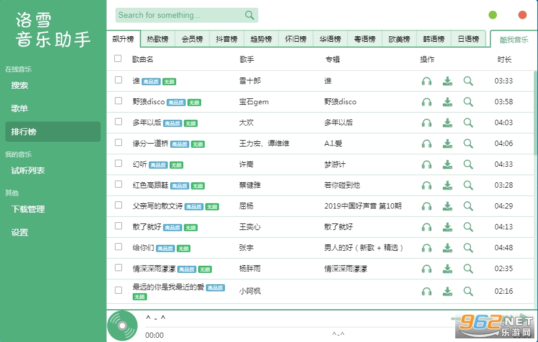The image size is (538, 342).
Task: Play 幻听 with the headphone icon
Action: (427, 164)
